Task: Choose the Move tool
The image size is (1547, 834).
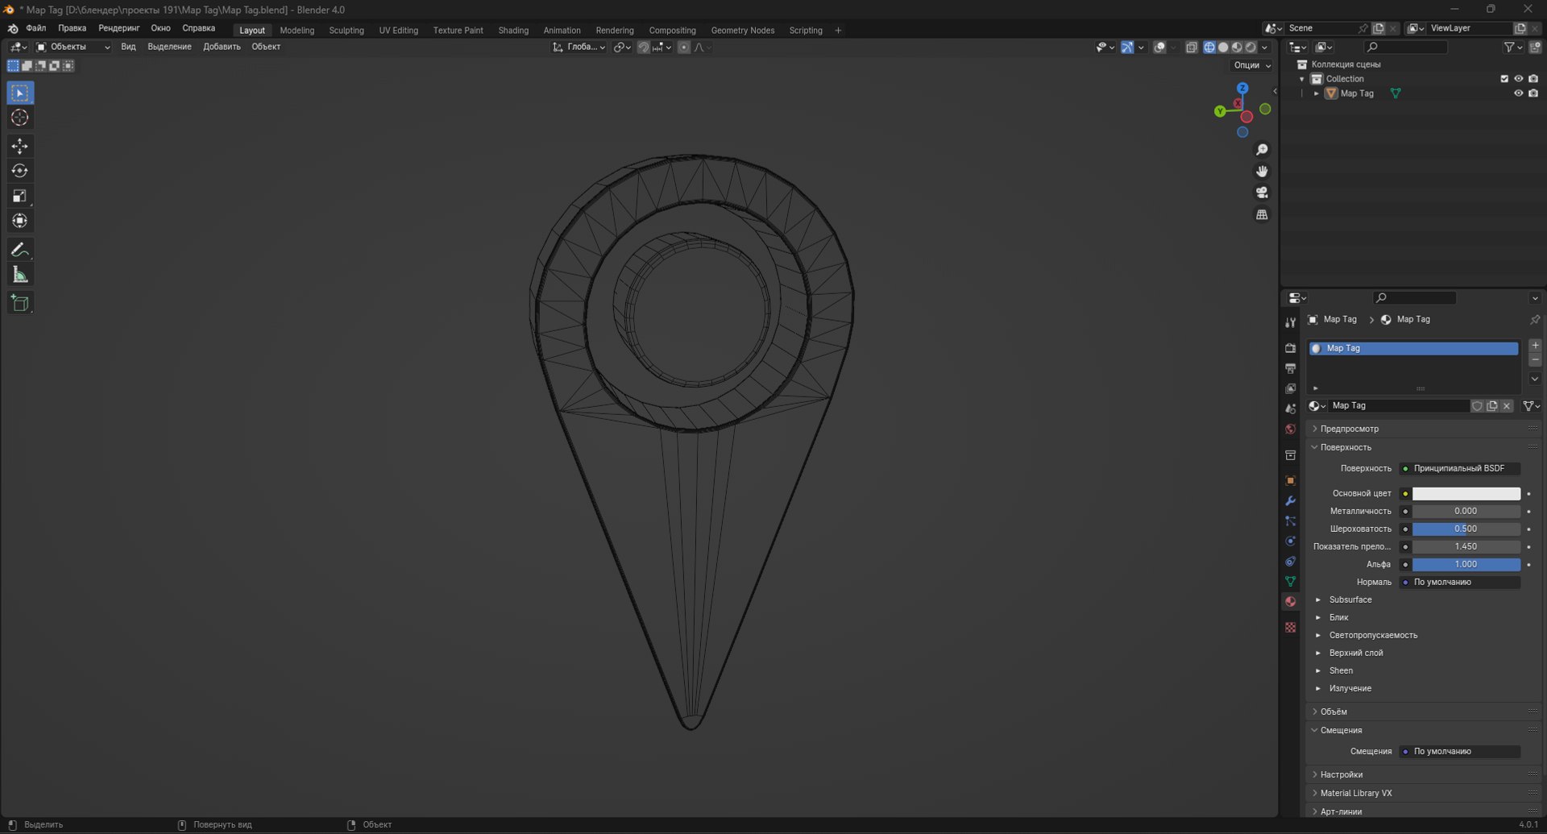Action: [x=20, y=146]
